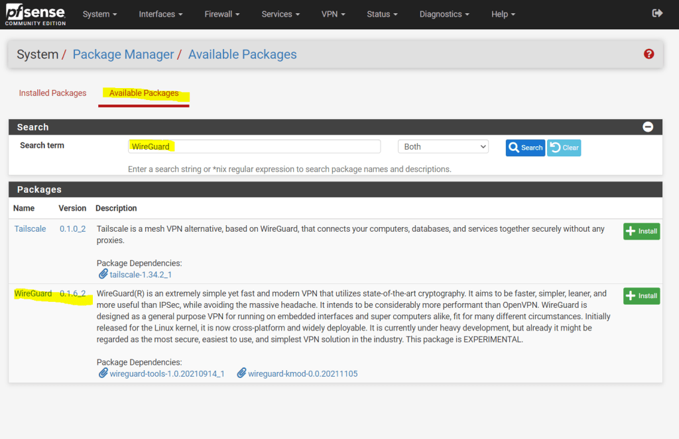Open the Firewall menu
679x439 pixels.
click(x=221, y=15)
